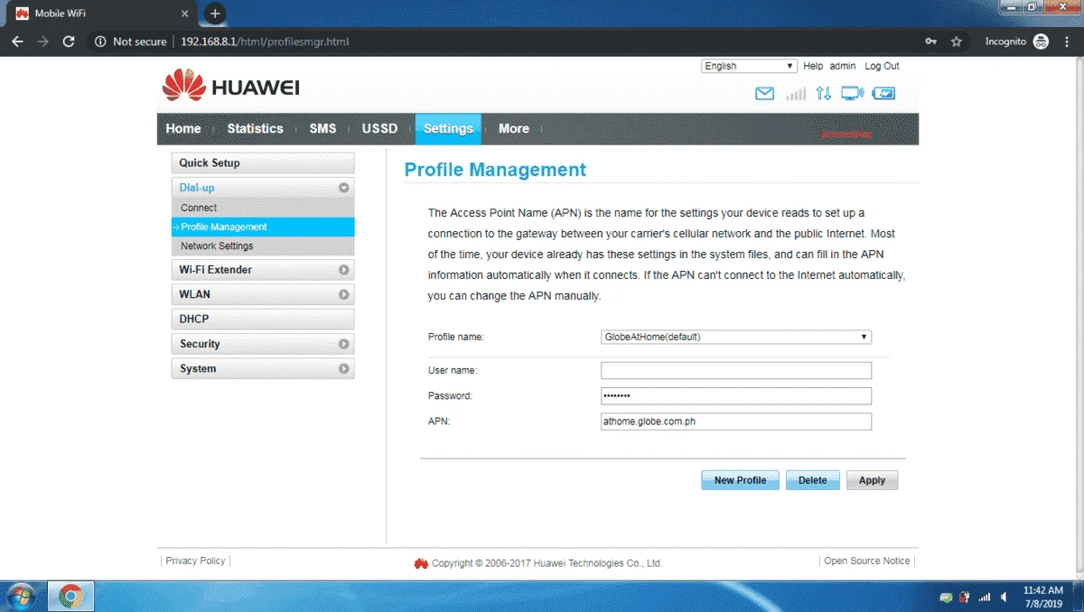Click the Show desktop strip on the taskbar
The image size is (1084, 612).
(x=1078, y=597)
